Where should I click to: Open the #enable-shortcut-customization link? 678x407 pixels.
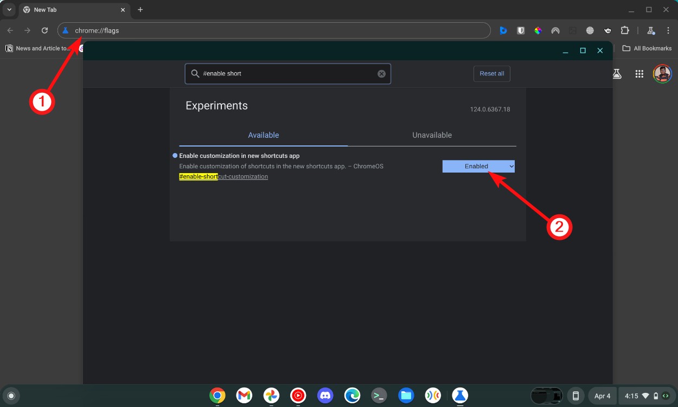(x=223, y=176)
